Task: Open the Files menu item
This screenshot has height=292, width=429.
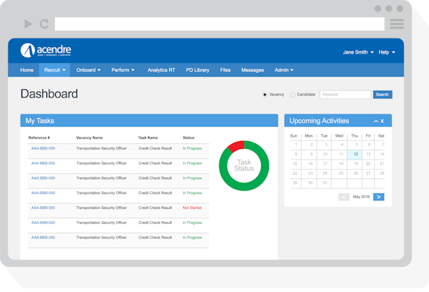Action: point(225,70)
